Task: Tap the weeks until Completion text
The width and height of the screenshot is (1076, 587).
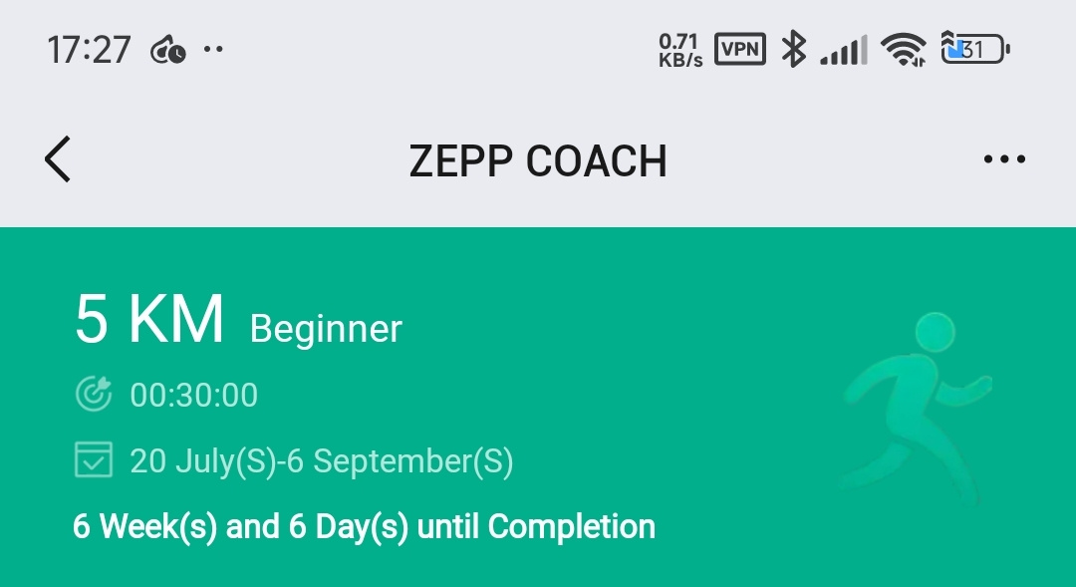Action: [364, 526]
